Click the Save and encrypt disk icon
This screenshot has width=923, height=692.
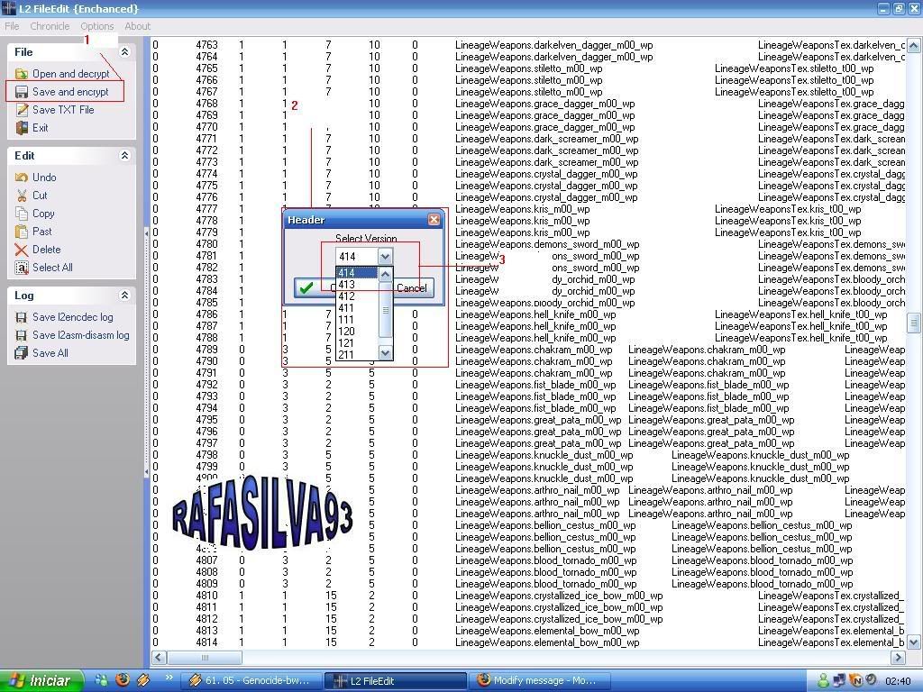pyautogui.click(x=22, y=92)
